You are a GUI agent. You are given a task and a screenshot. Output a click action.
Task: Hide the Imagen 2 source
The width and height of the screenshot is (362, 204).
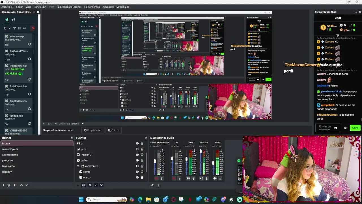[137, 155]
